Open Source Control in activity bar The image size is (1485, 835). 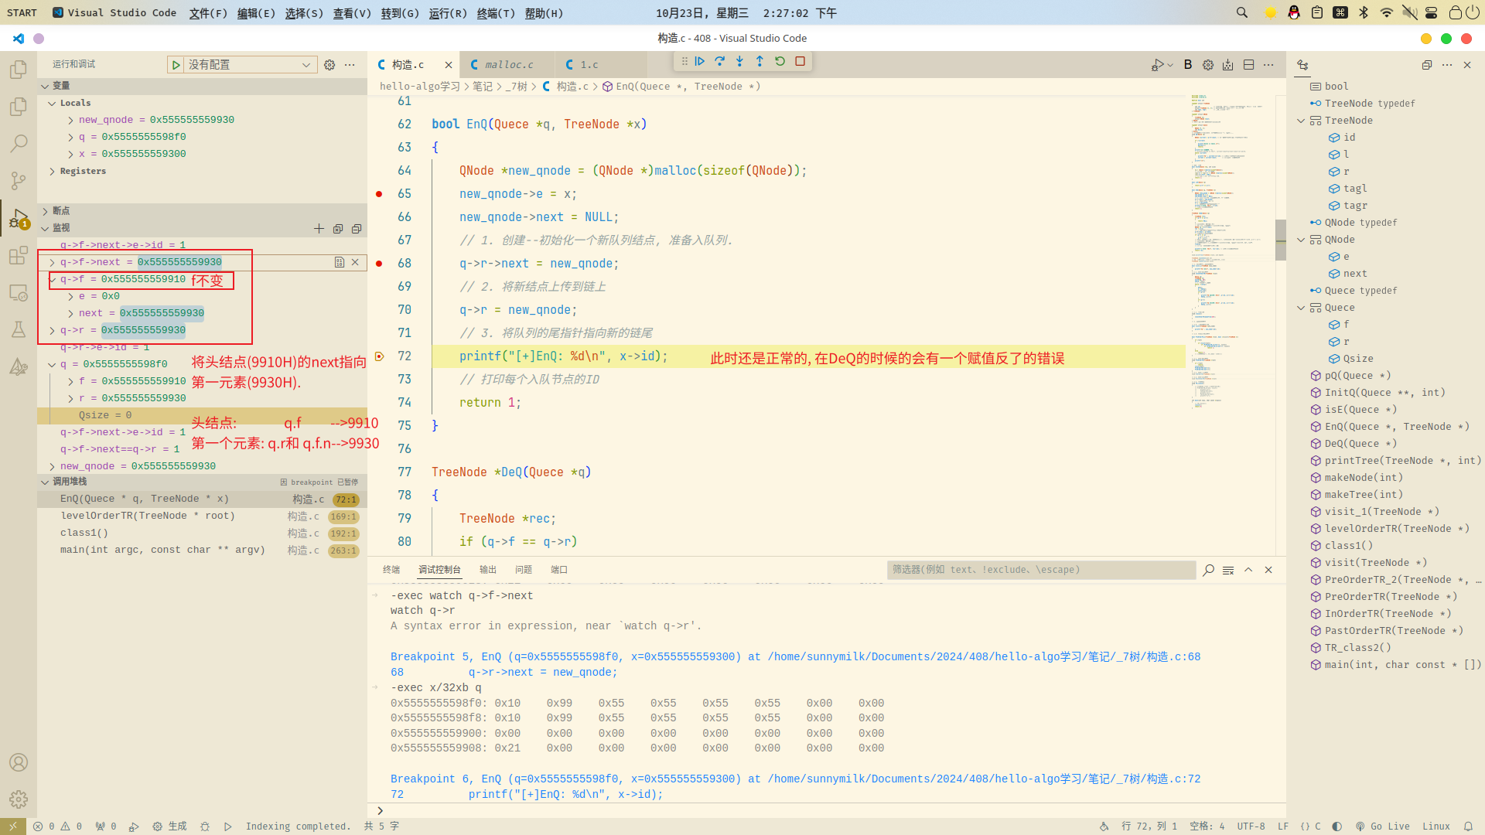tap(19, 181)
